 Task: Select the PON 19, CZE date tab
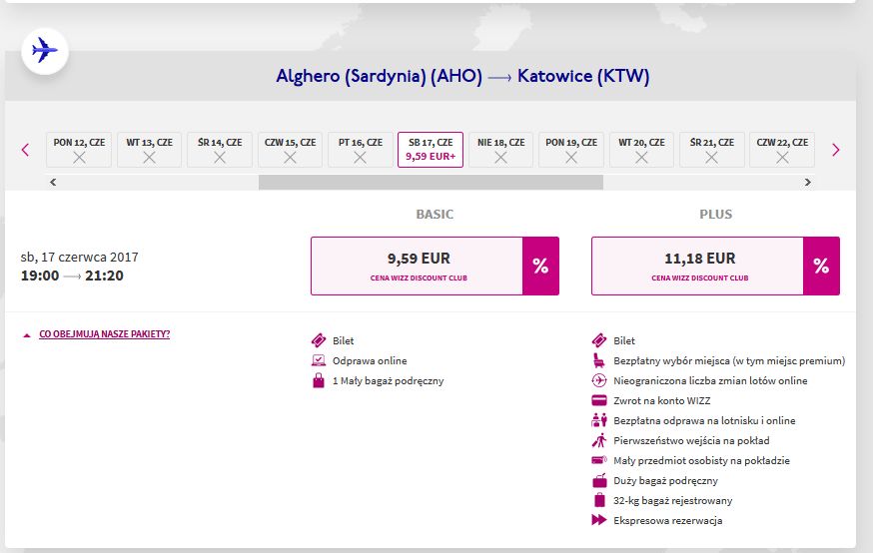571,150
